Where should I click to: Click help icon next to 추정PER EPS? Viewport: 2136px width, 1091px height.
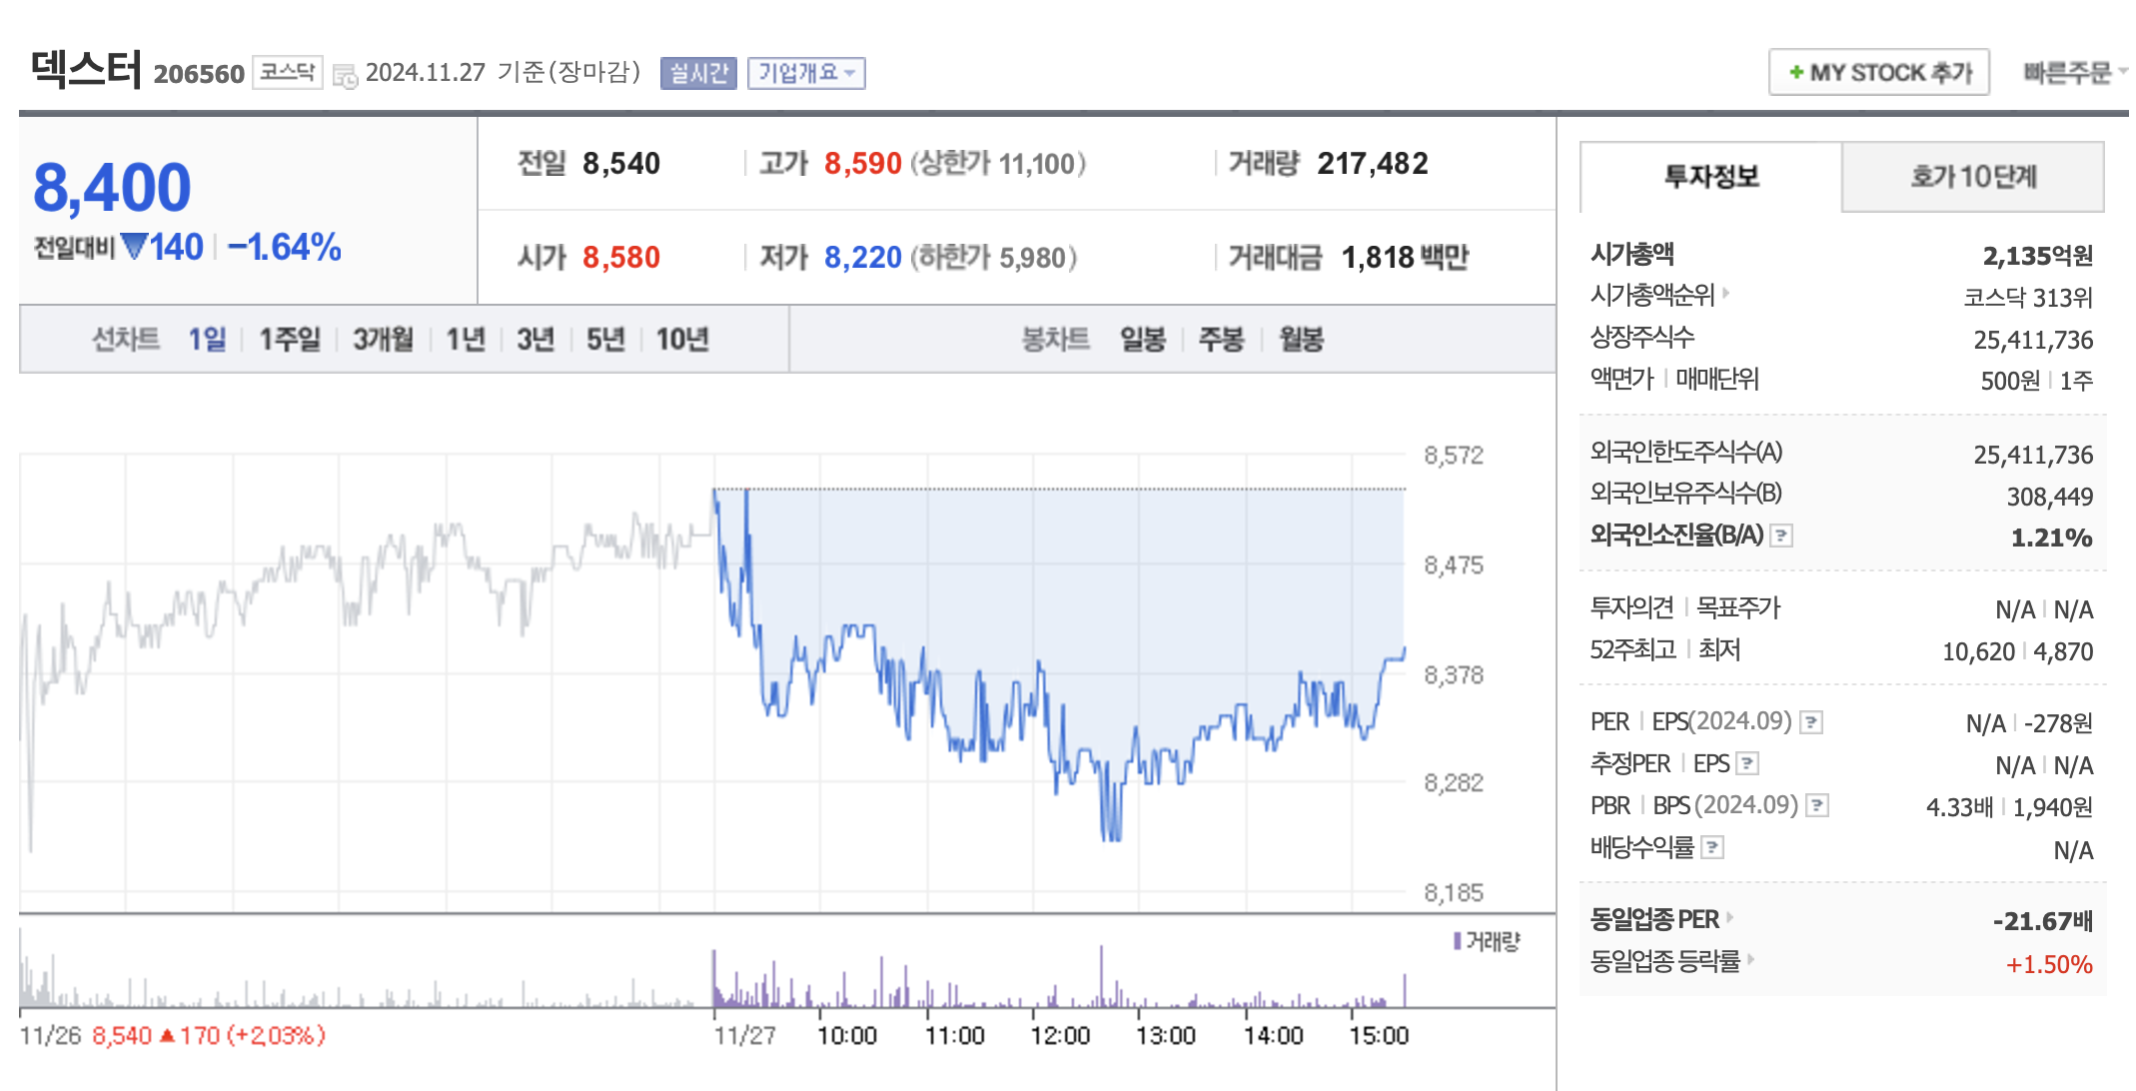1747,764
